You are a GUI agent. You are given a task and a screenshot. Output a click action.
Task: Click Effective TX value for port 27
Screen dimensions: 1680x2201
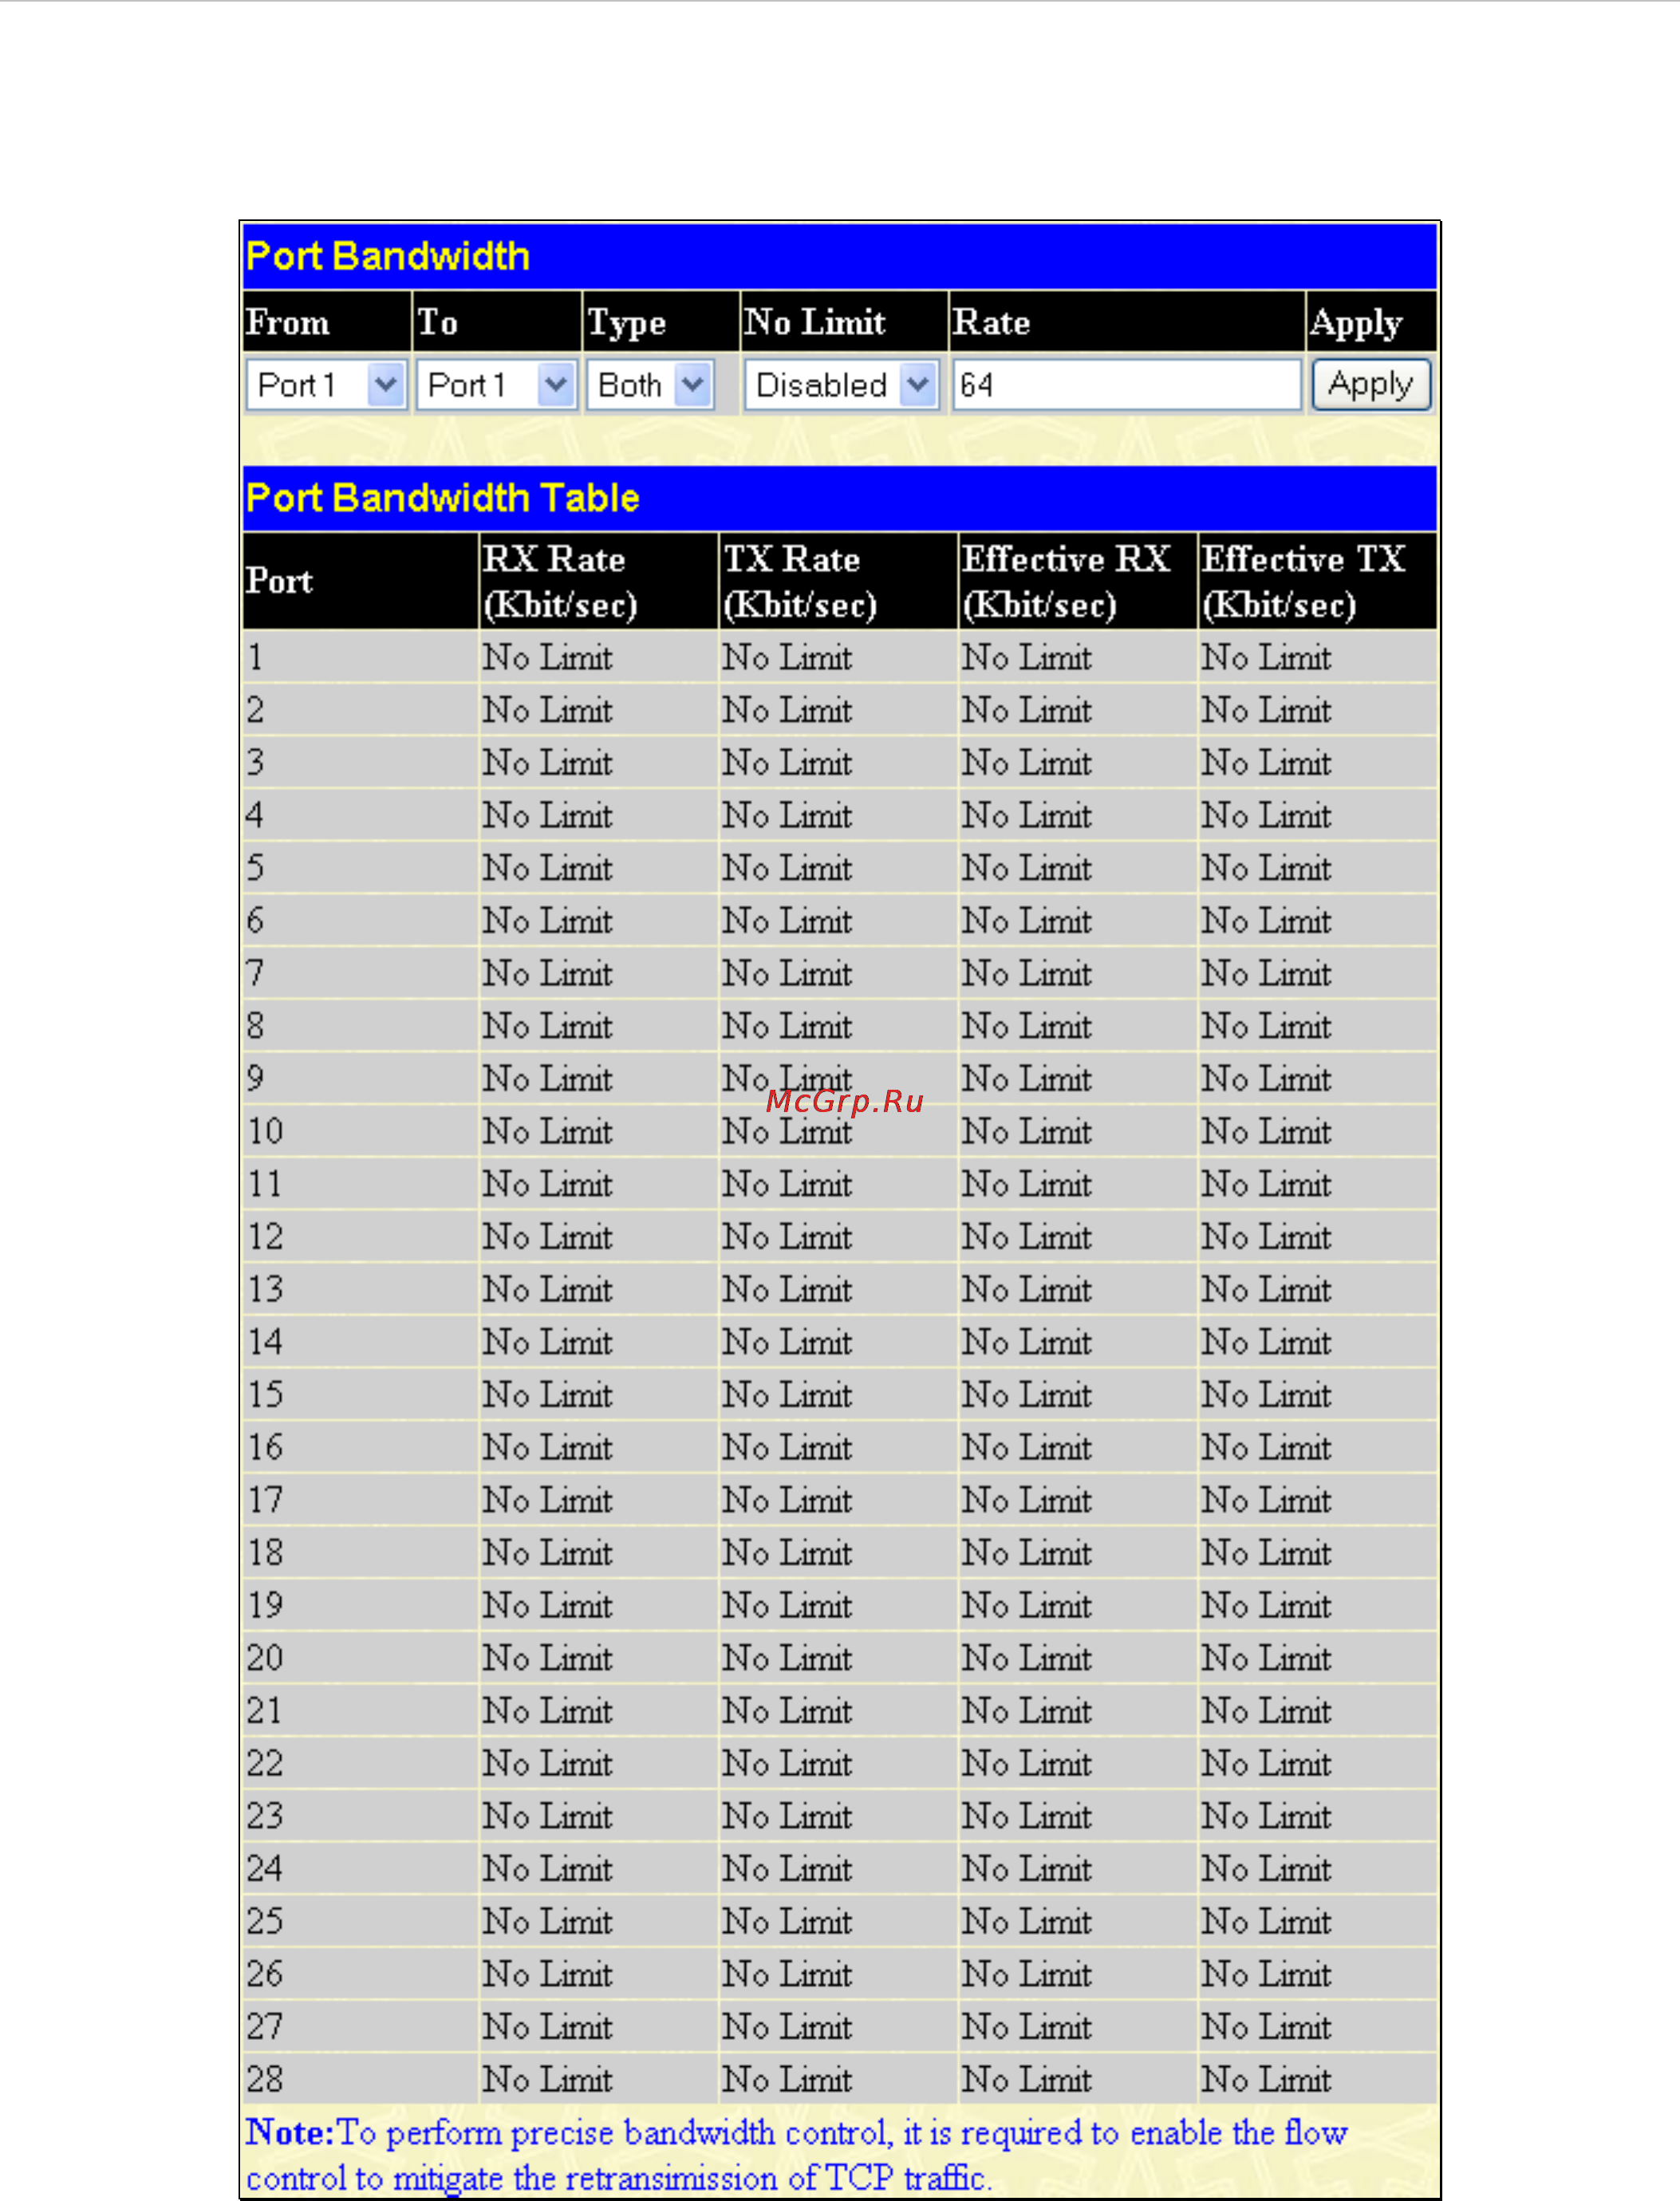pos(1267,2026)
